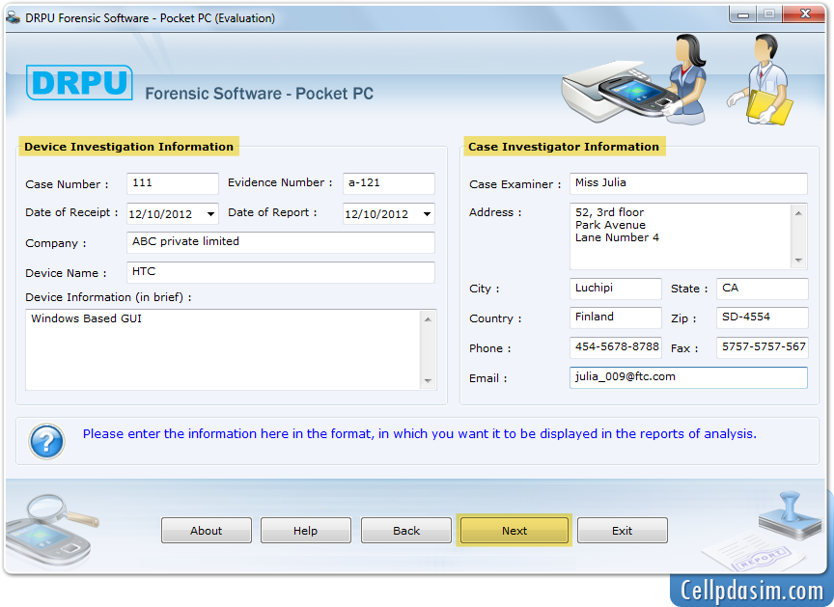Image resolution: width=834 pixels, height=607 pixels.
Task: Click the State field
Action: 763,289
